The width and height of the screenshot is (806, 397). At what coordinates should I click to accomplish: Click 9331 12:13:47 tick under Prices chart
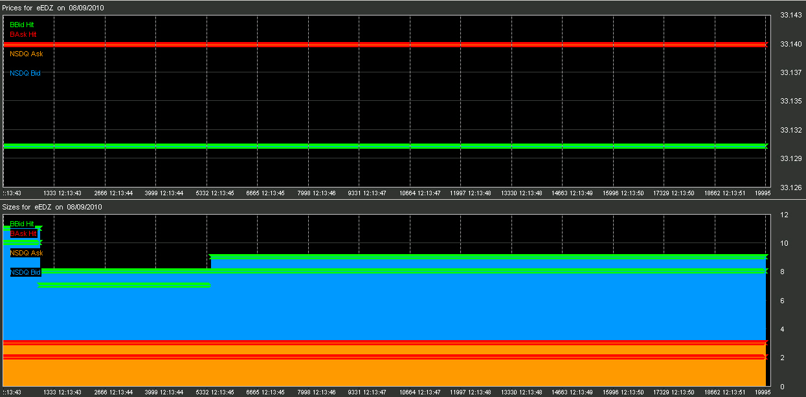click(367, 193)
